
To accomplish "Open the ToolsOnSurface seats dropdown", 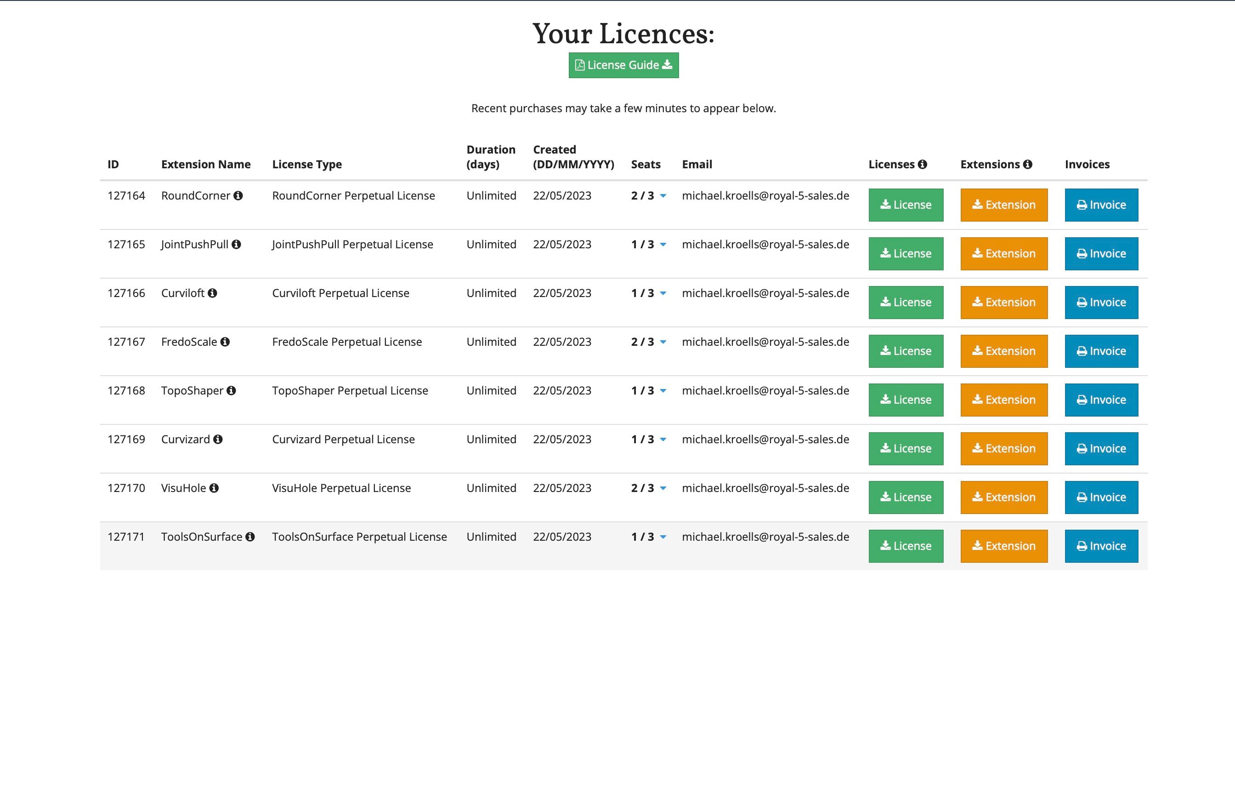I will pos(663,537).
